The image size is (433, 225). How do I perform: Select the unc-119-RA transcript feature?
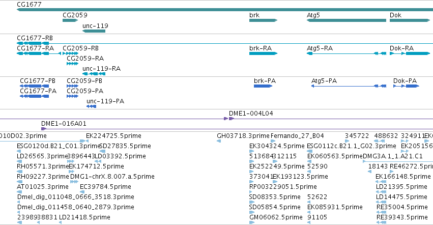(94, 74)
